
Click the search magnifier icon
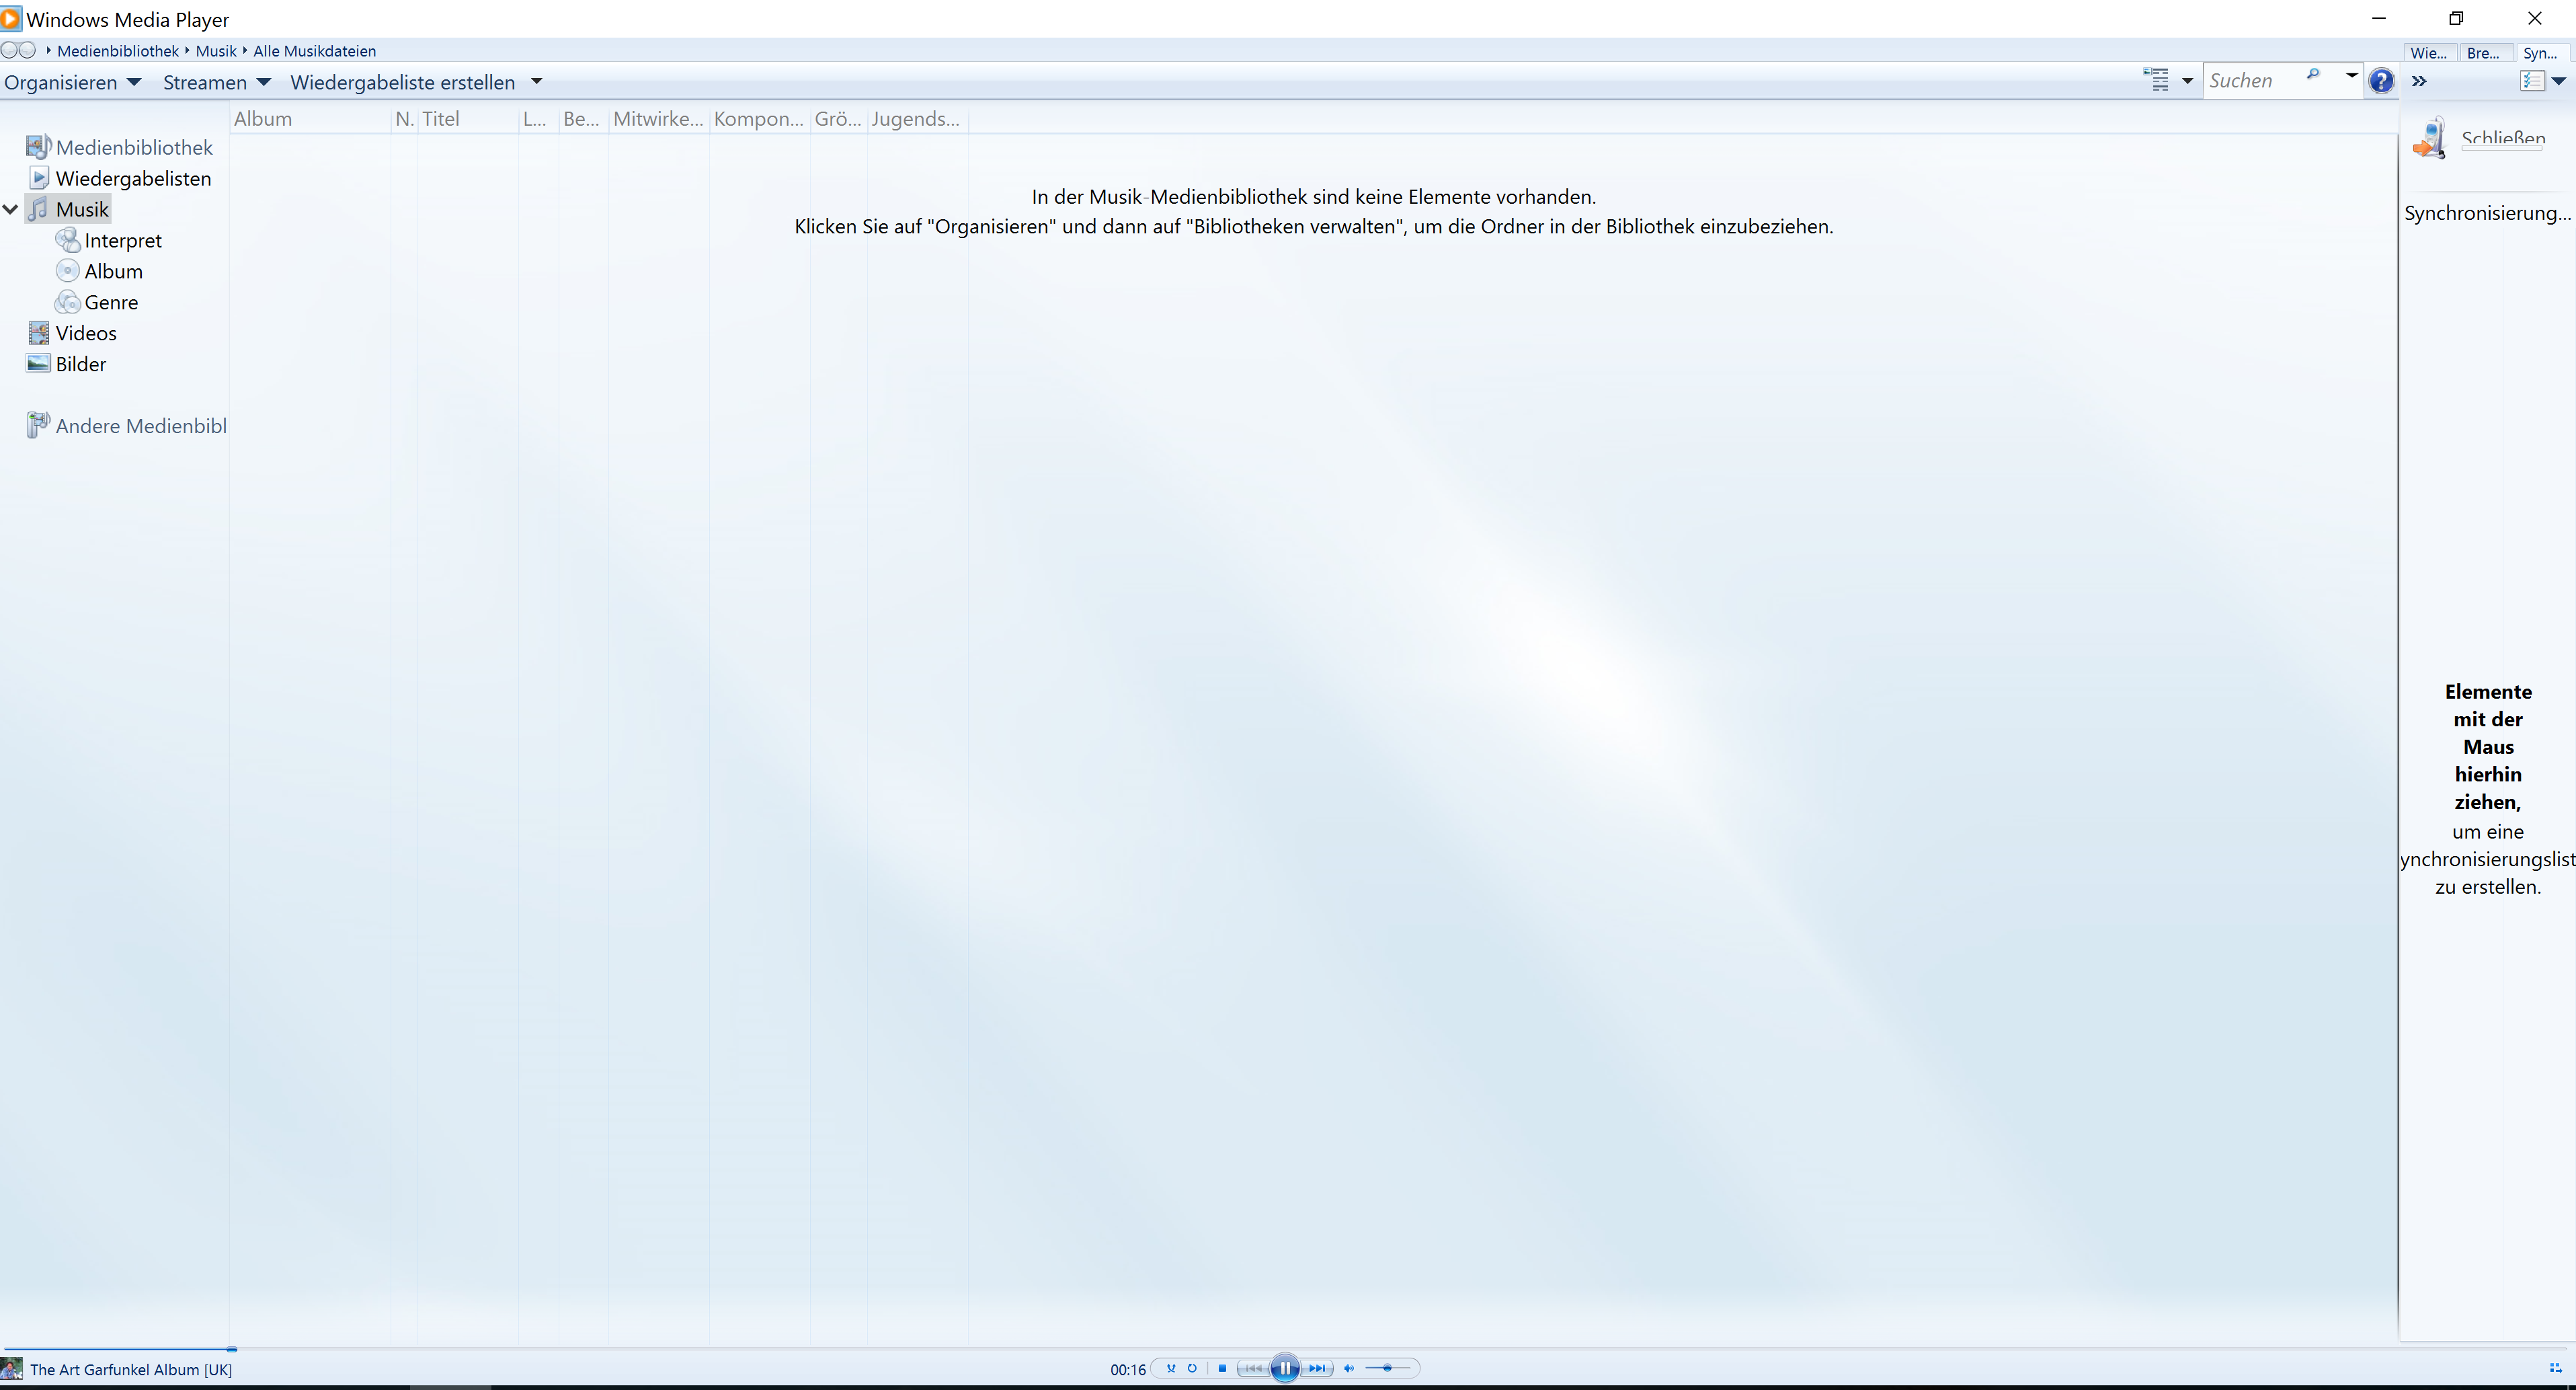point(2313,75)
